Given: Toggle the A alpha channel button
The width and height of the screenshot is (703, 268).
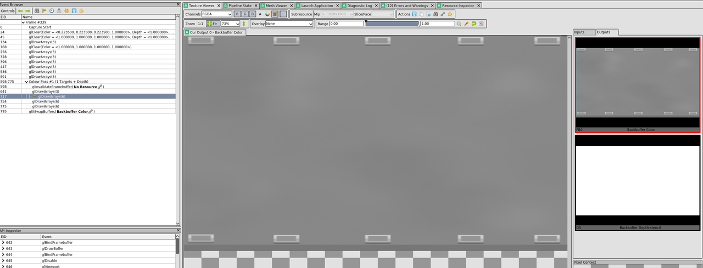Looking at the screenshot, I should [x=260, y=14].
